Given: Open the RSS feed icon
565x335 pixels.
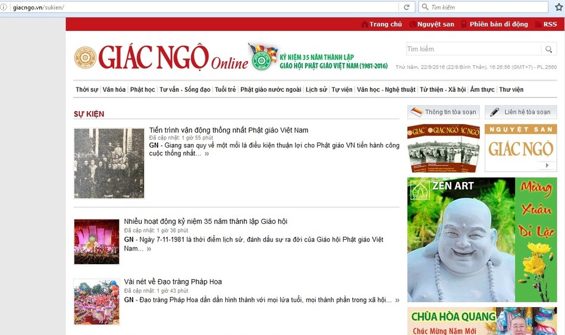Looking at the screenshot, I should pos(538,24).
